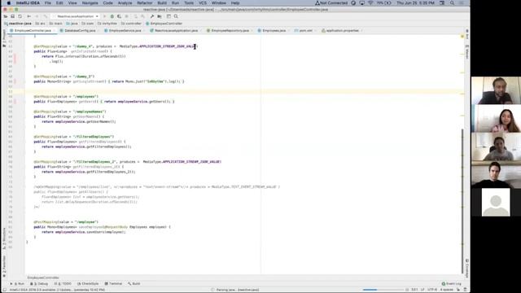521x293 pixels.
Task: Click the Synchronize/refresh toolbar icon
Action: 20,16
